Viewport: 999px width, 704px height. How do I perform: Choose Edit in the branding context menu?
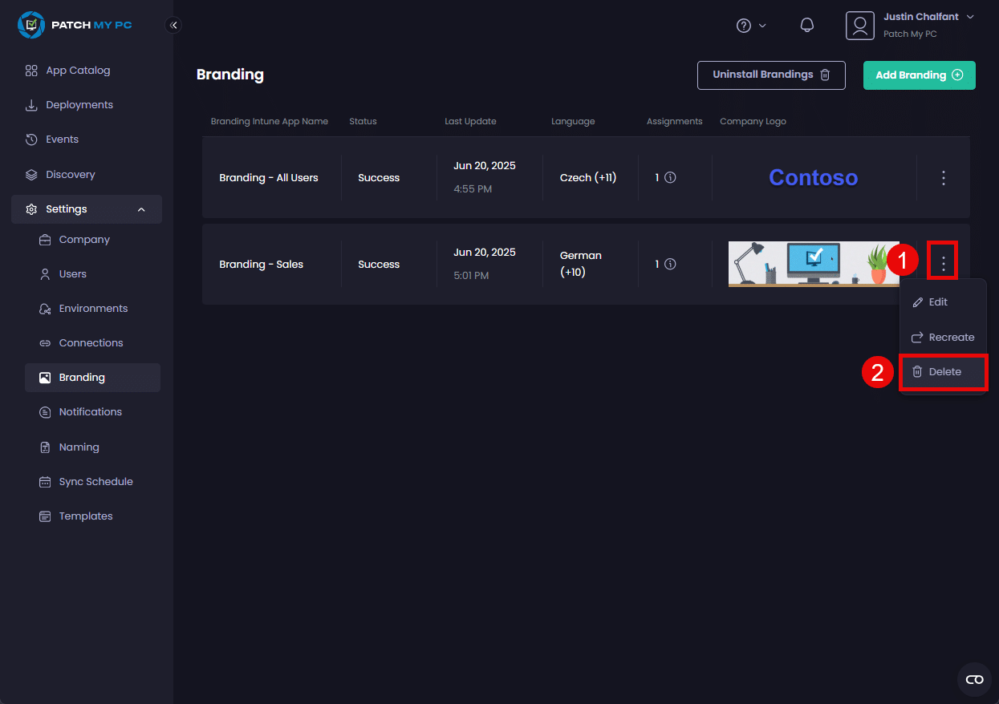point(937,302)
